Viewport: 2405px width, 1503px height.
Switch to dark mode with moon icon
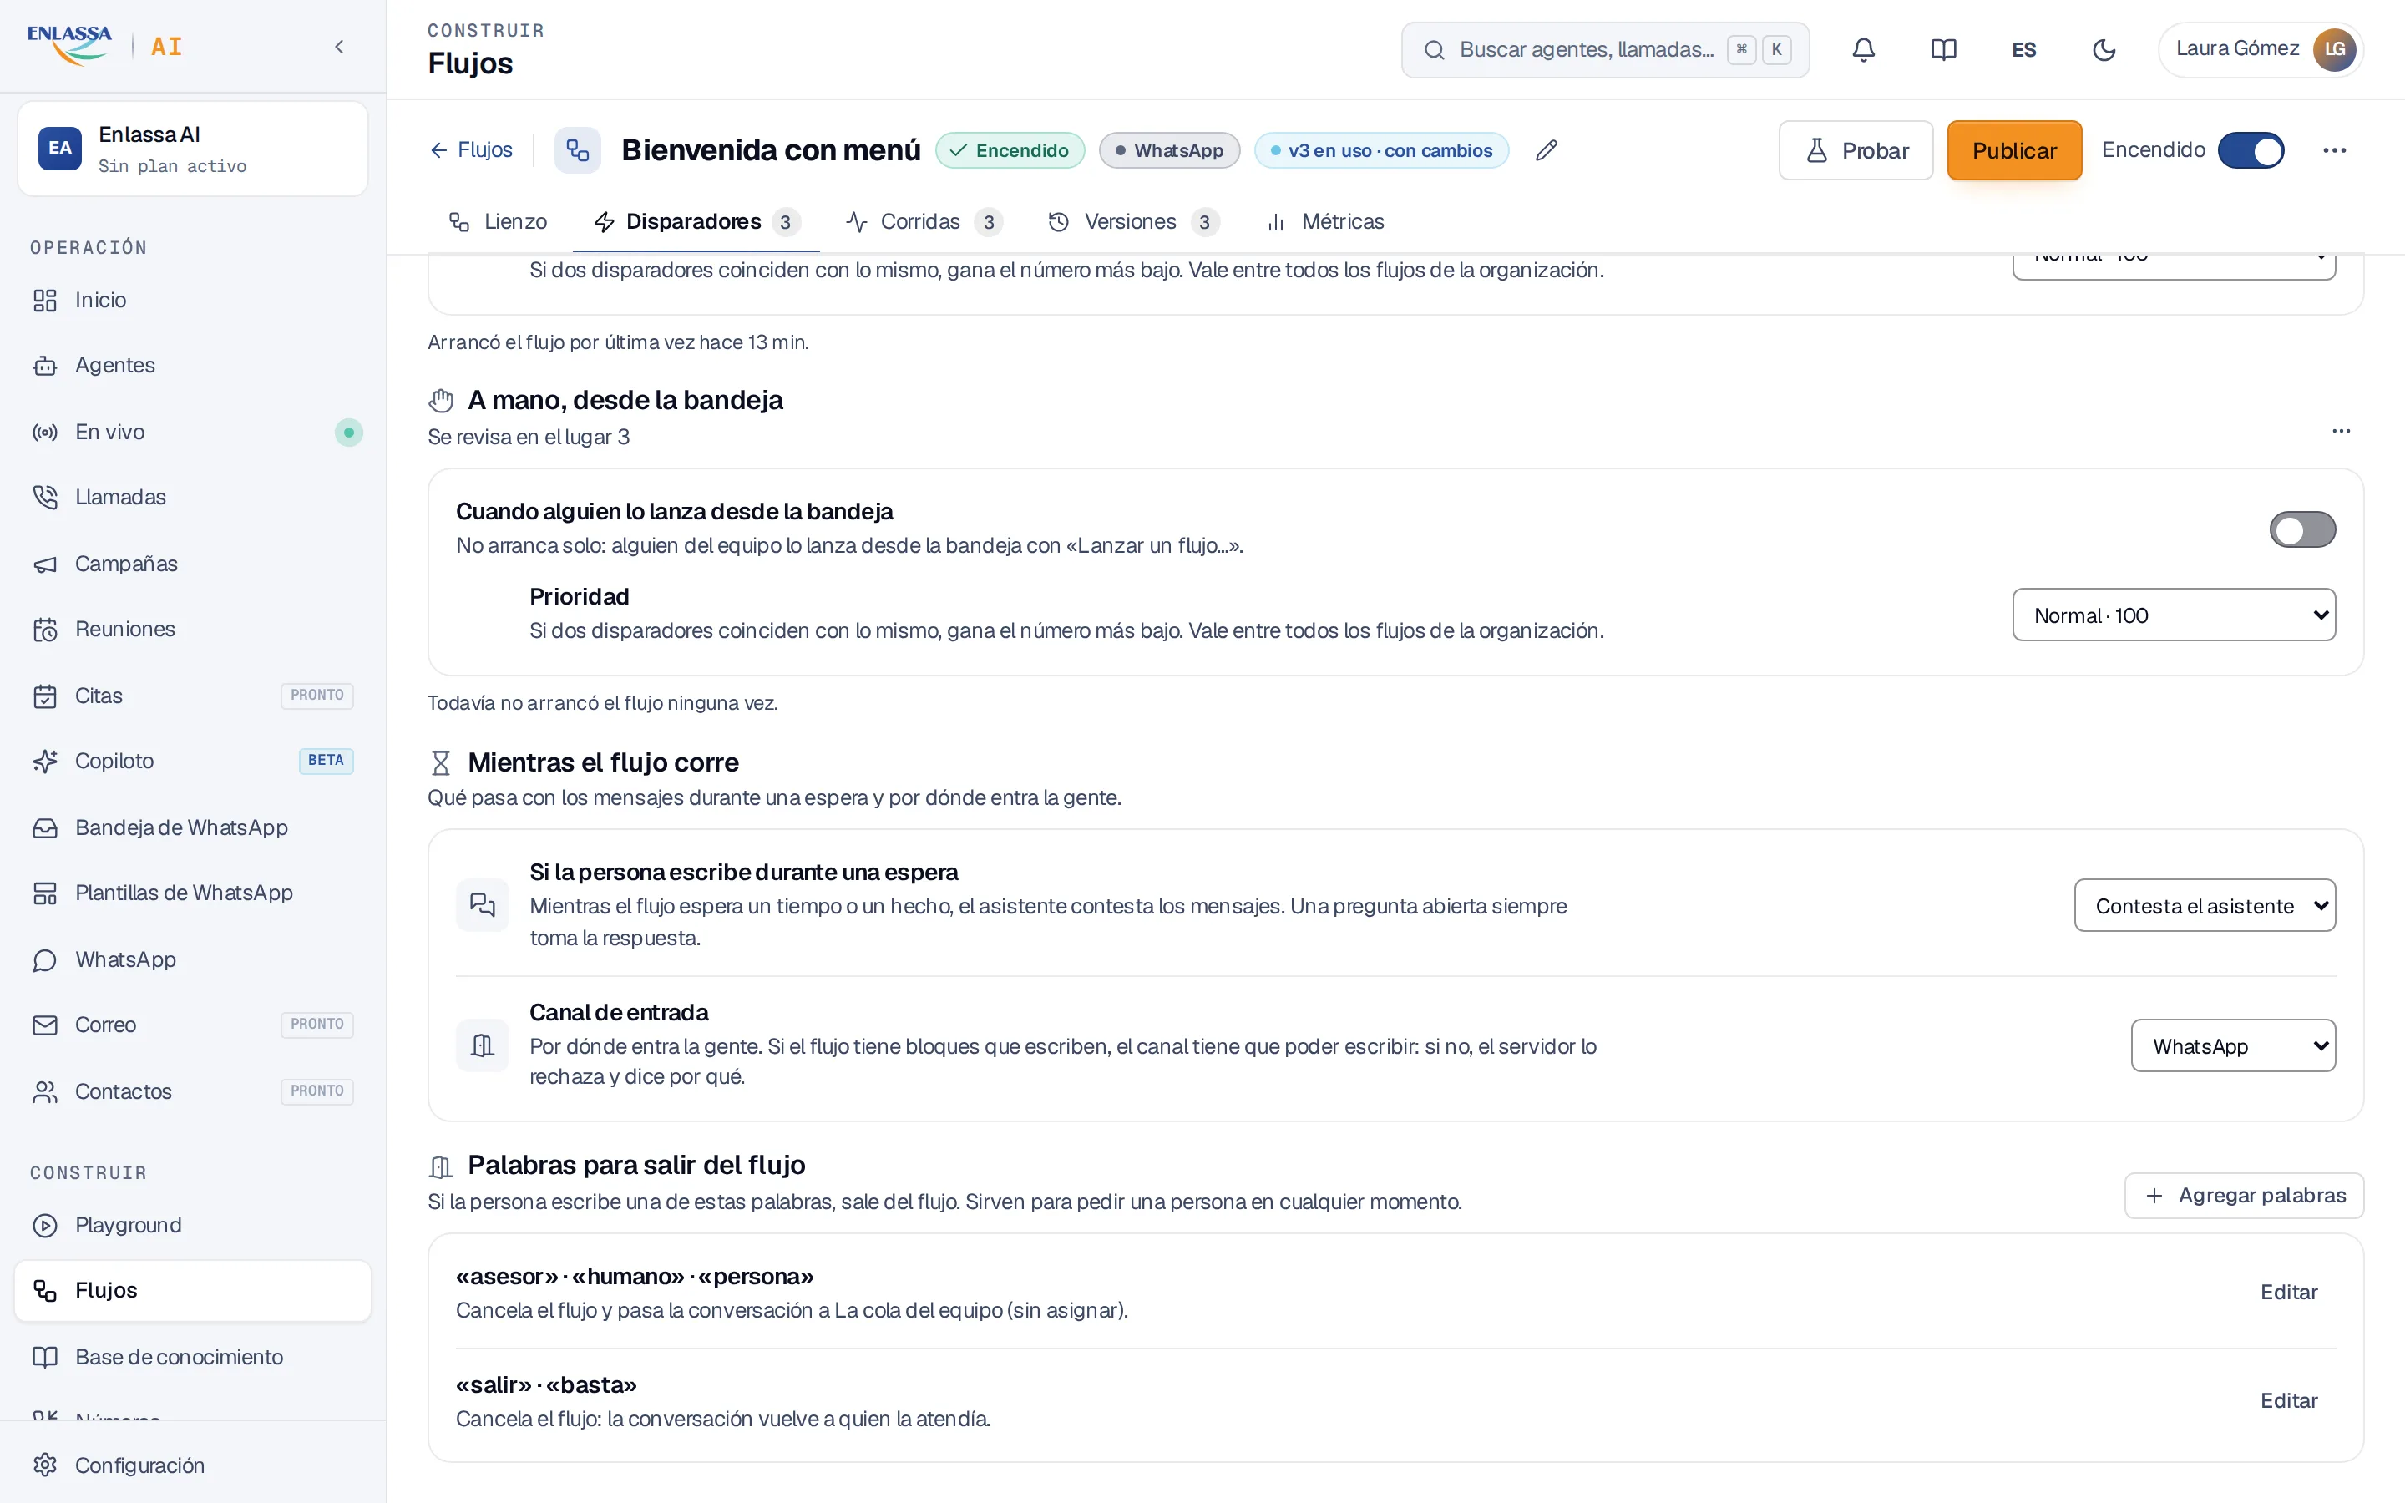2104,50
